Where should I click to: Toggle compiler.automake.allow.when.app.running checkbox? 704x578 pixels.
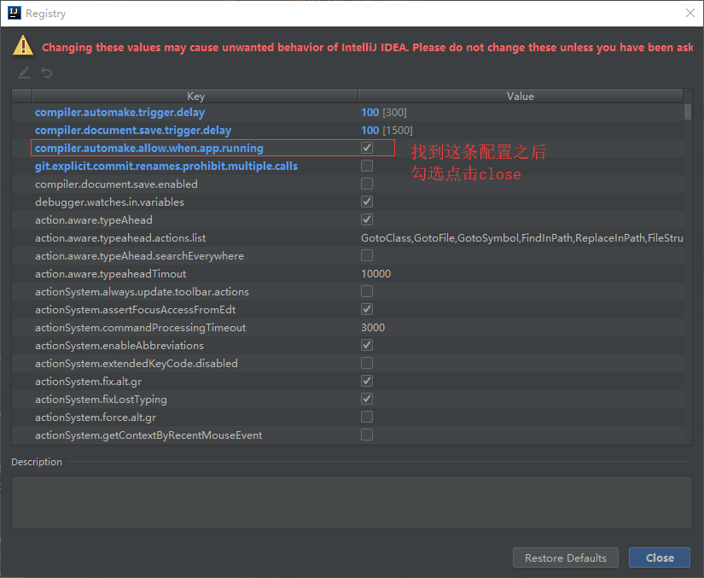(367, 148)
